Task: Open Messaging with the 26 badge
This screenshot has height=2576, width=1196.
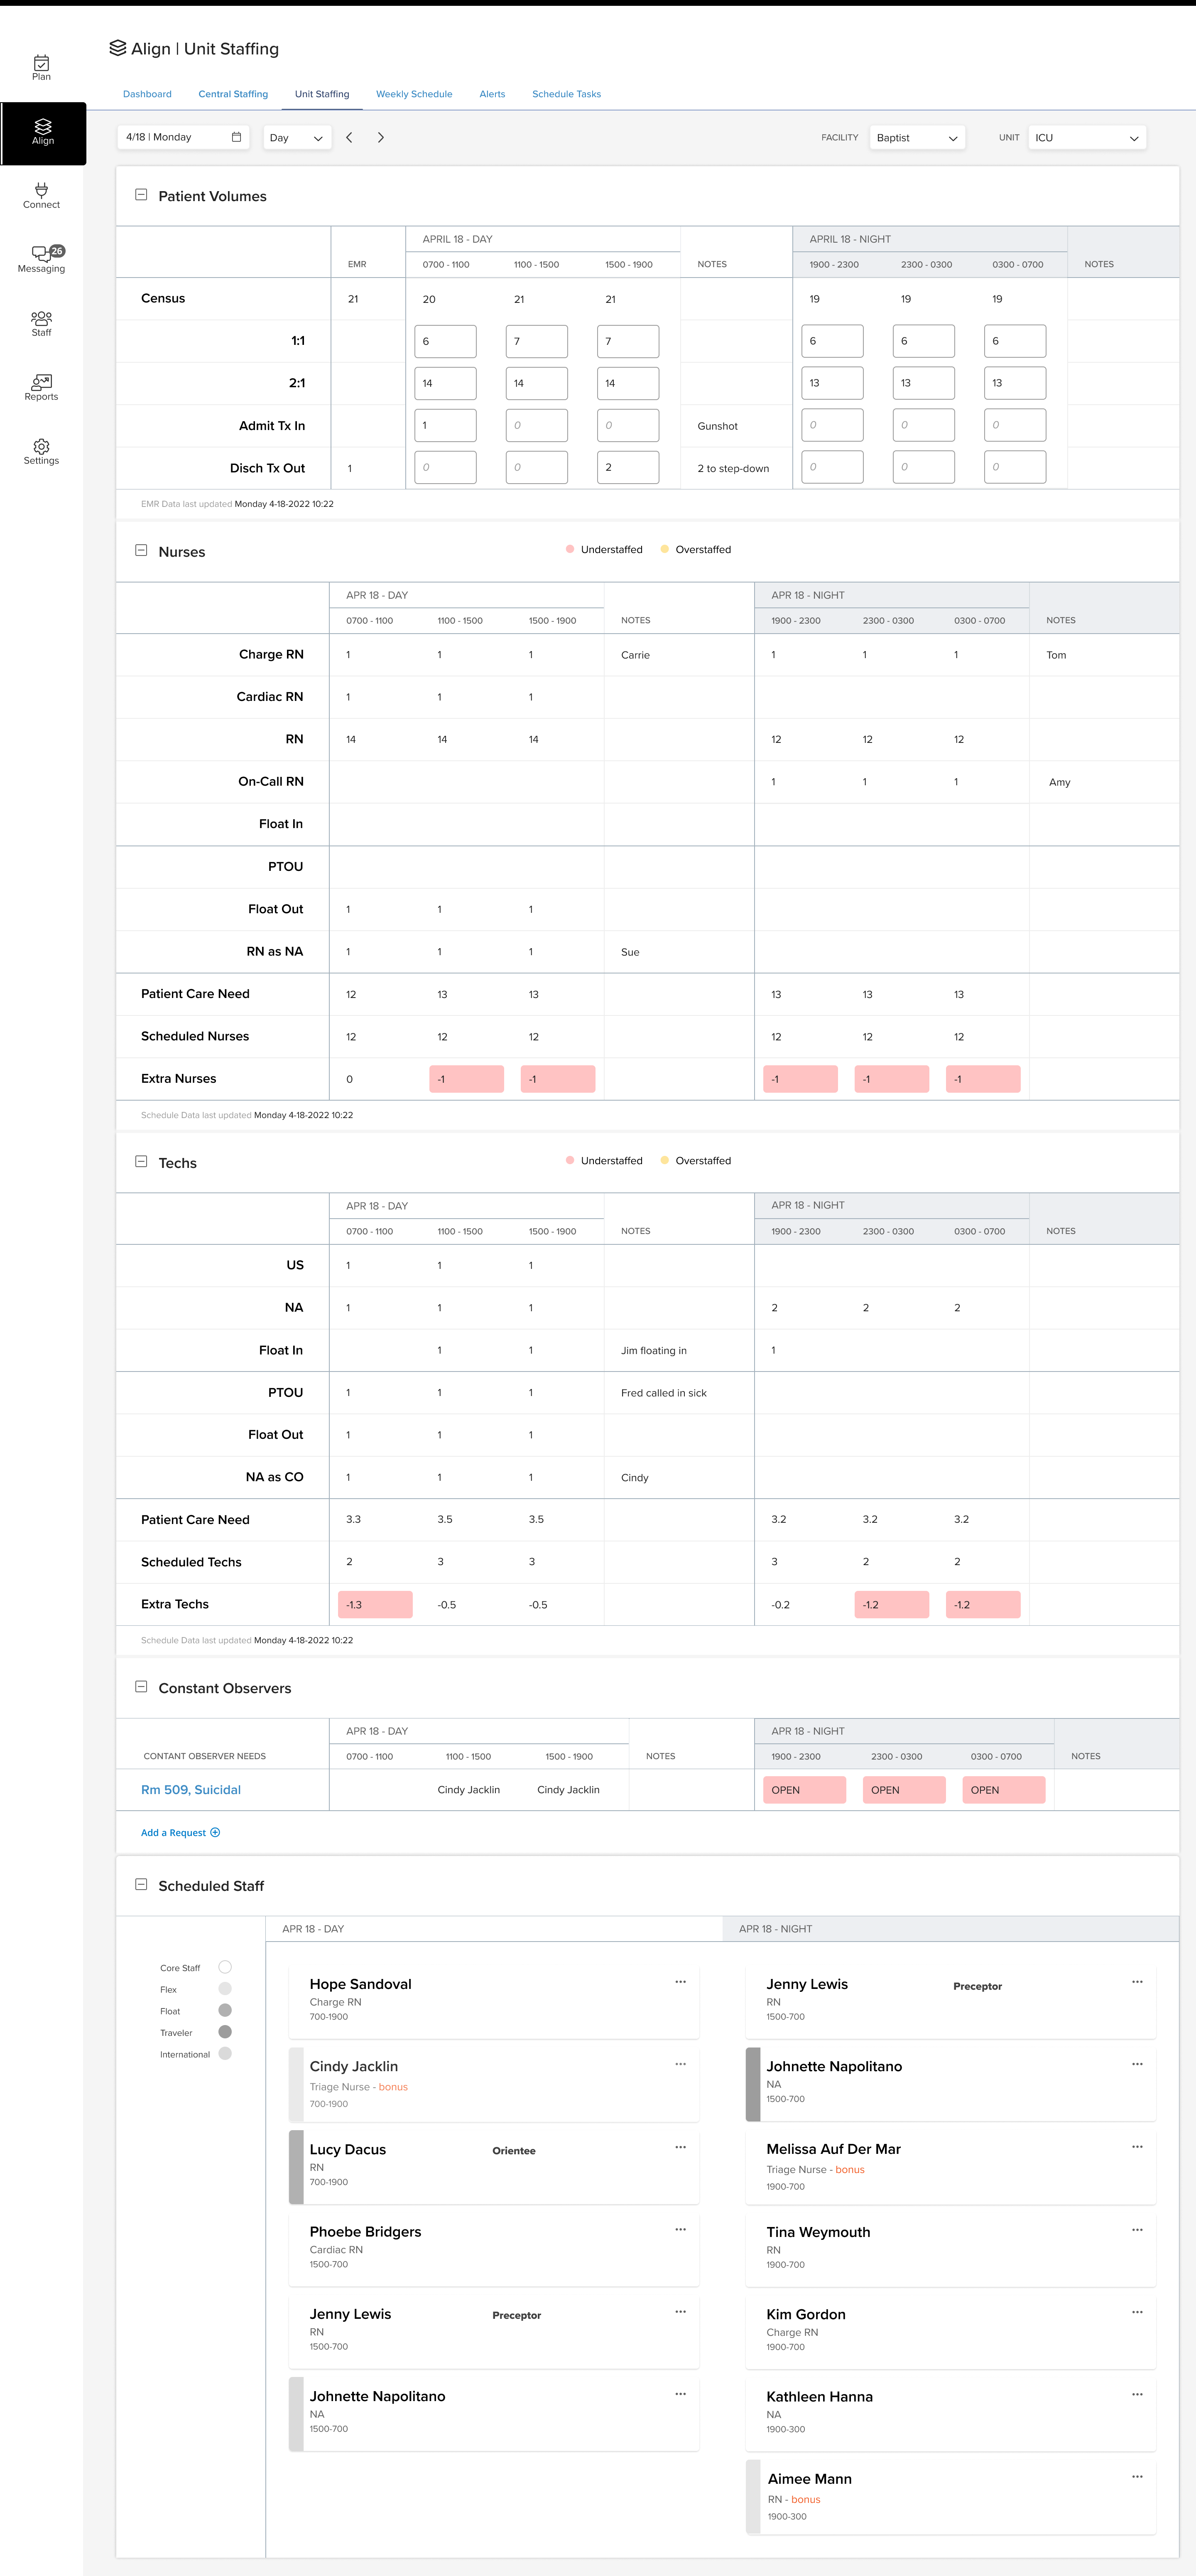Action: pos(41,259)
